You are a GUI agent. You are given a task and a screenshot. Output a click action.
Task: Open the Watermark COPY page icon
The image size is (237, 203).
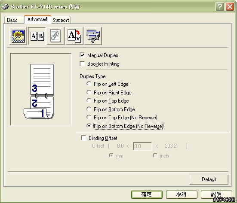(55, 36)
